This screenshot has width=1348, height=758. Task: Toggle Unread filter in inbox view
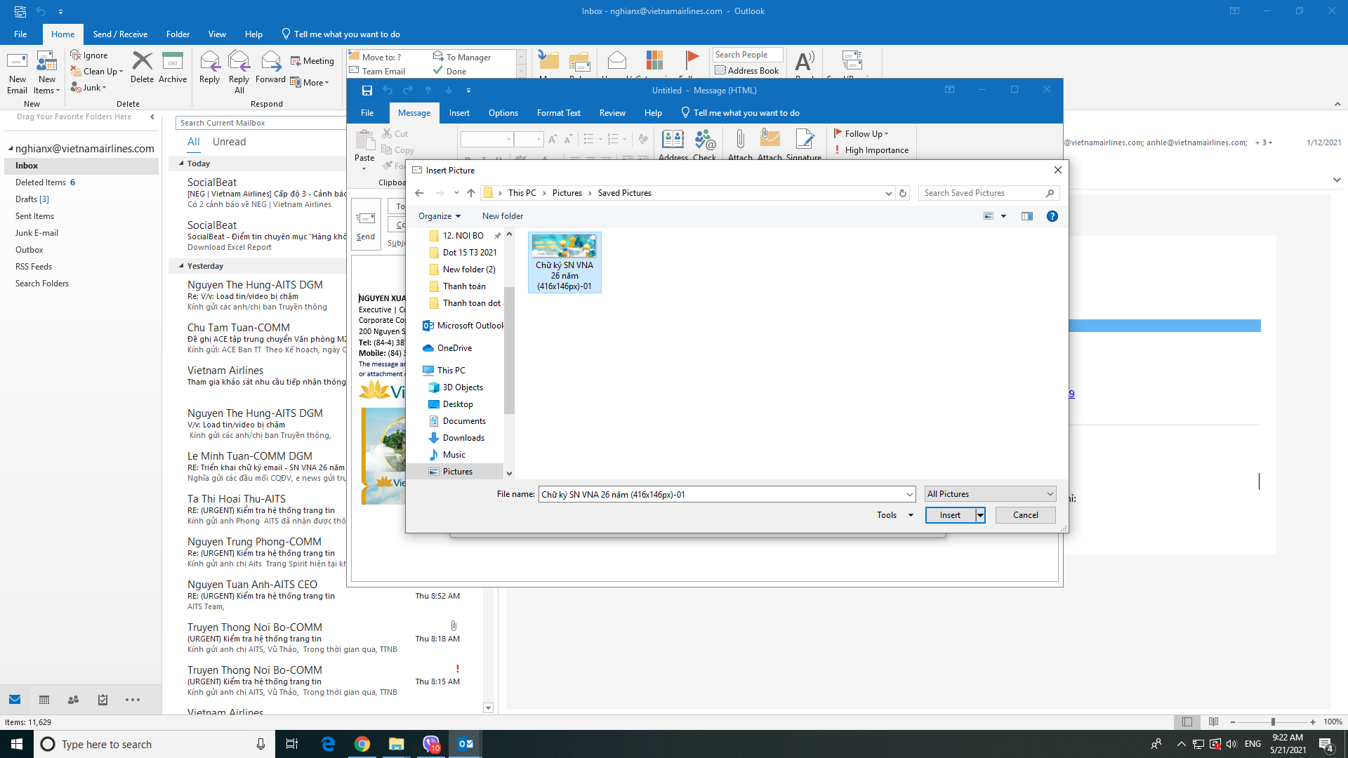pyautogui.click(x=229, y=142)
